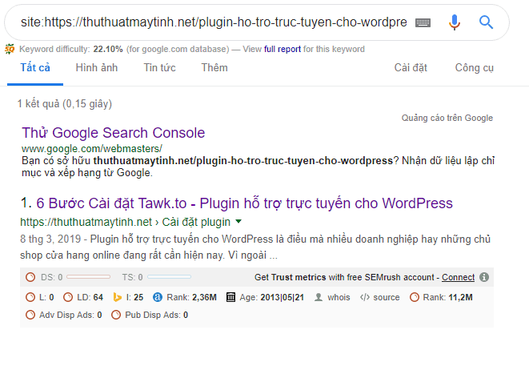529x378 pixels.
Task: Click the blue search magnifier icon
Action: pyautogui.click(x=486, y=22)
